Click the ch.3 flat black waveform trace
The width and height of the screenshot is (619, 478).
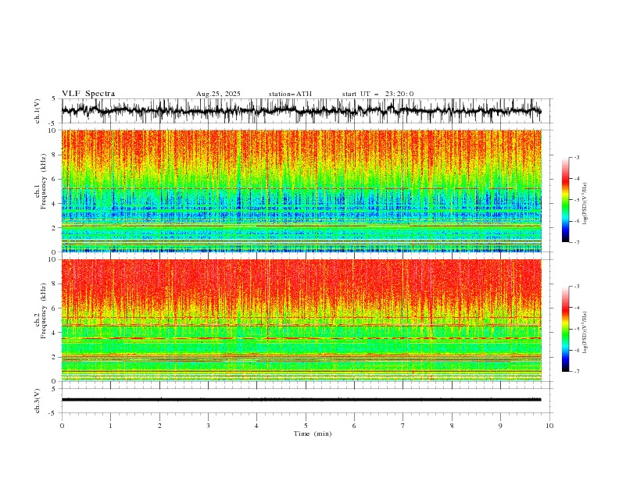pyautogui.click(x=301, y=400)
